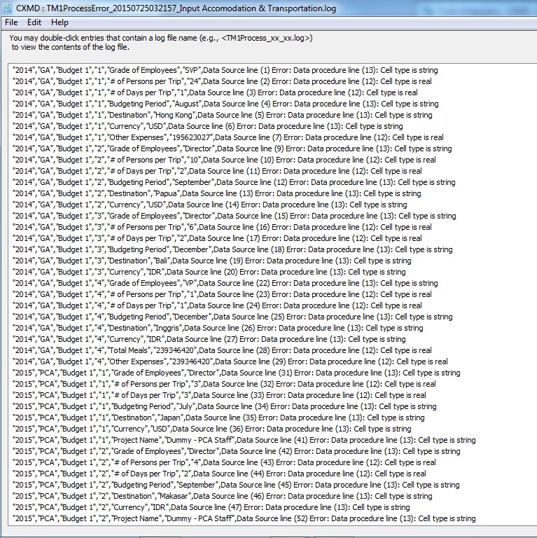Select log entry for Data Source line (42)

tap(237, 451)
